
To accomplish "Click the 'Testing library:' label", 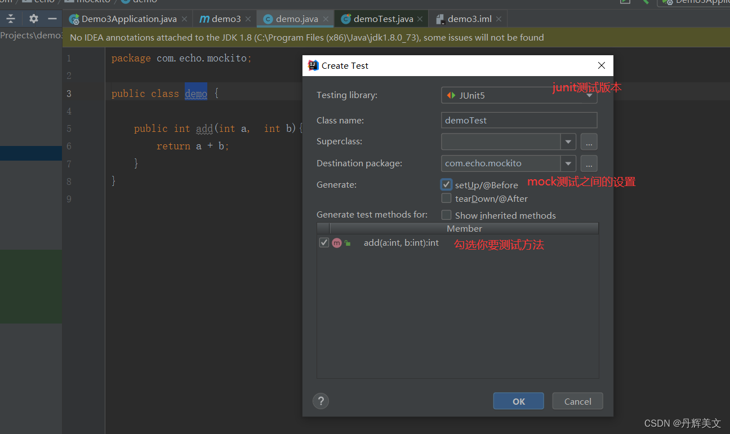I will pos(347,95).
